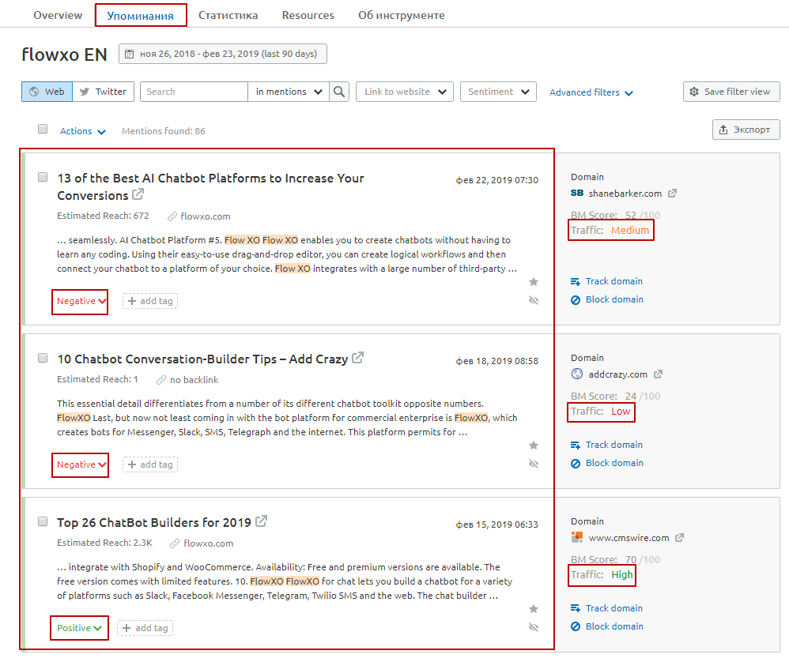Open www.cmswire.com external link icon
The width and height of the screenshot is (789, 658).
coord(679,537)
